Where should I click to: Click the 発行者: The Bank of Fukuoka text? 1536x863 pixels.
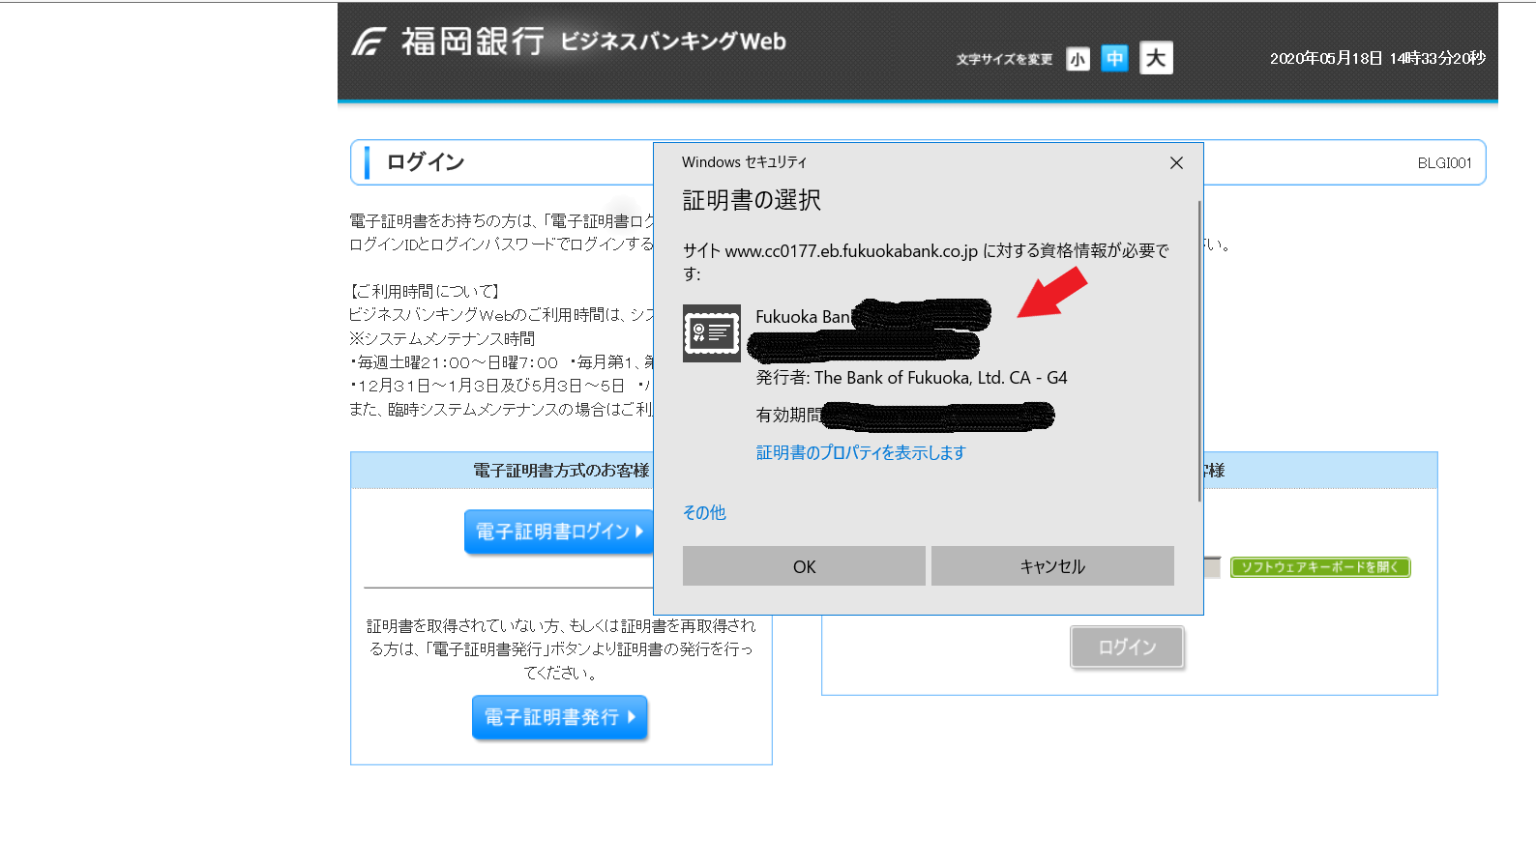click(x=911, y=378)
